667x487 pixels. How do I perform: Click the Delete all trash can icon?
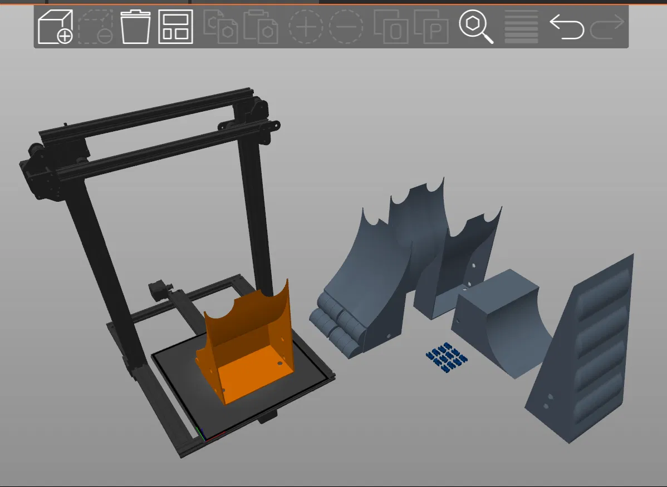[135, 27]
